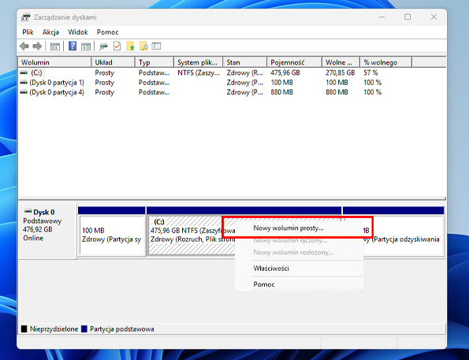The image size is (469, 360).
Task: Toggle the action pane toolbar icon
Action: [x=86, y=46]
